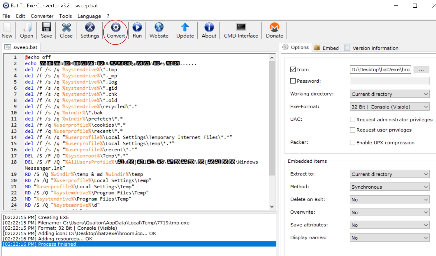The height and width of the screenshot is (256, 436).
Task: Click the log line 'Format: 32 Bit | Console'
Action: [x=60, y=228]
